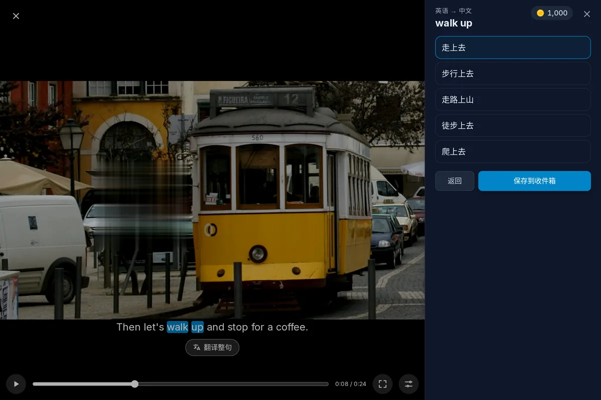
Task: Open the playback settings sliders icon
Action: coord(409,384)
